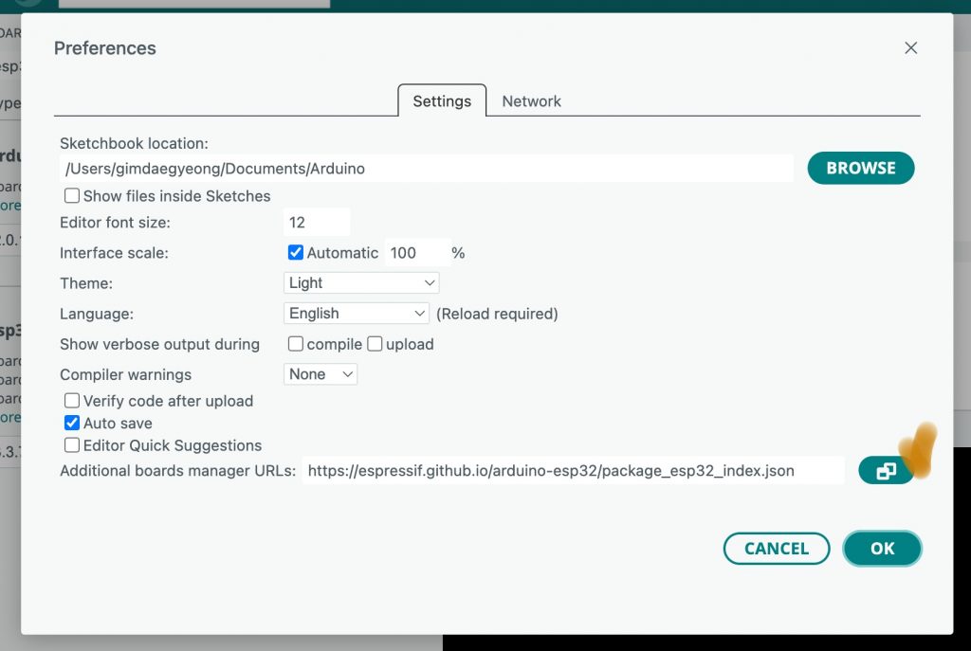
Task: Disable the Auto save checkbox
Action: tap(72, 424)
